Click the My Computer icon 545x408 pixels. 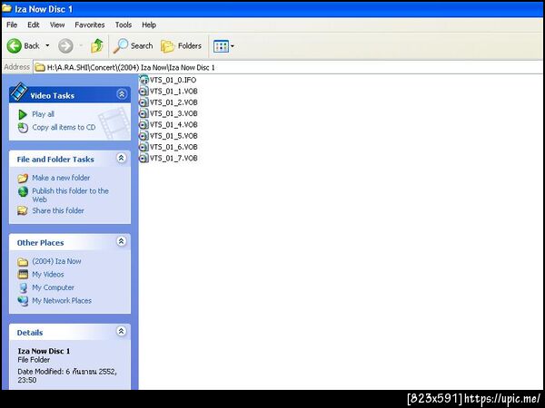(x=23, y=288)
